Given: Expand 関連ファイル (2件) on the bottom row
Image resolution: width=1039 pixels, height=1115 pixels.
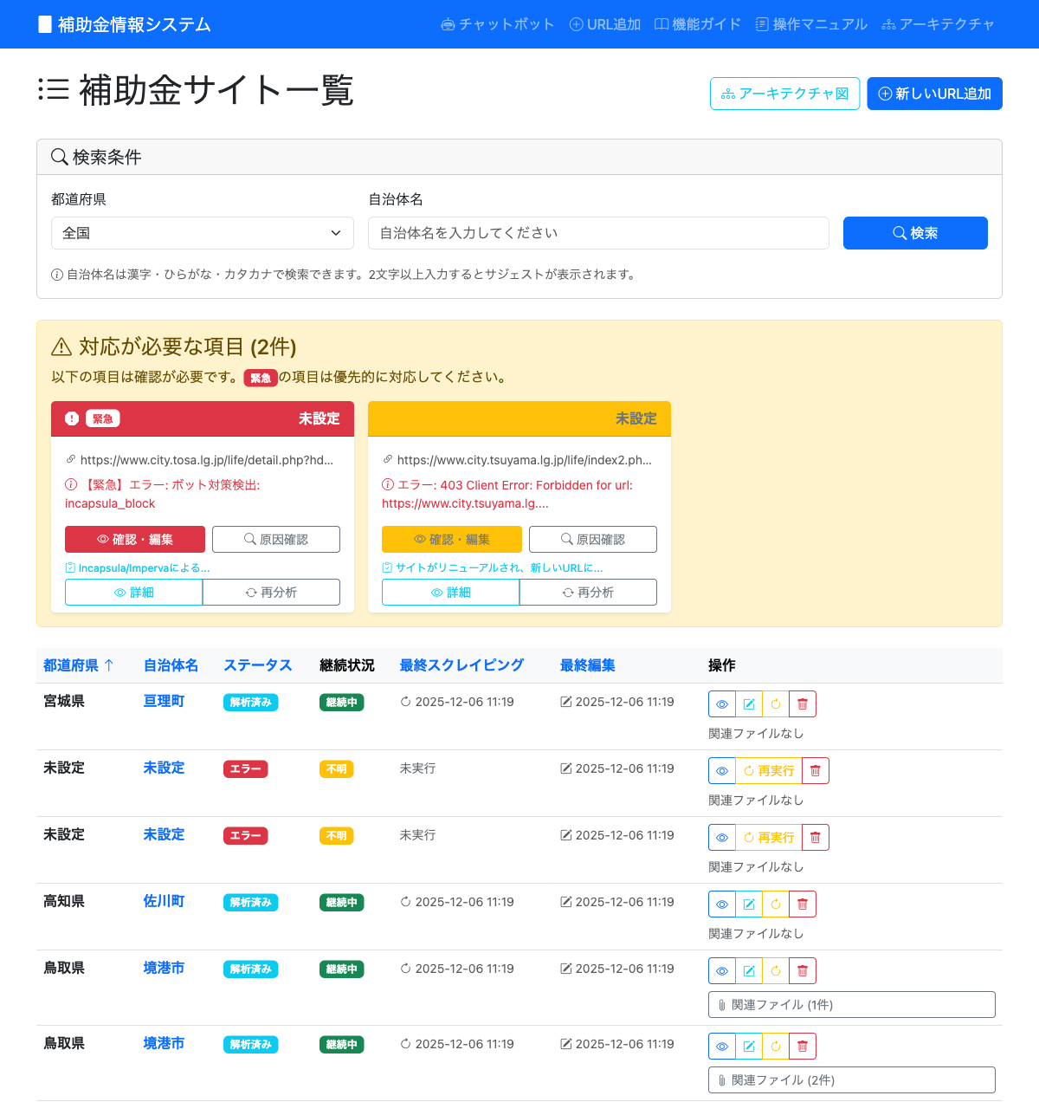Looking at the screenshot, I should pos(851,1079).
